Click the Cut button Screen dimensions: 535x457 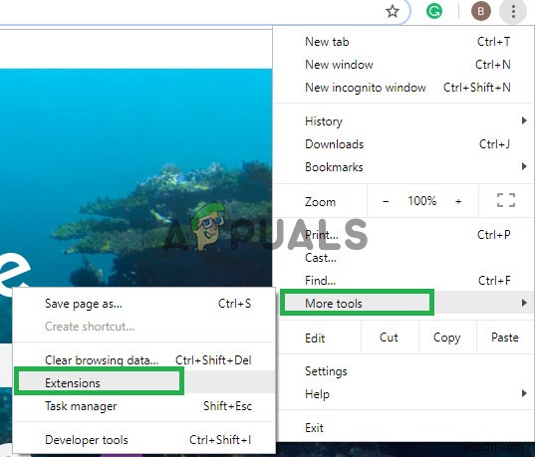[390, 338]
